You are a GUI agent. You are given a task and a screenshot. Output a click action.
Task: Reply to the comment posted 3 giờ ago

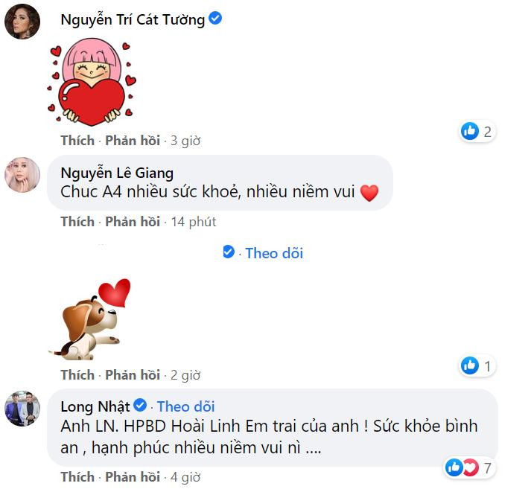[x=133, y=140]
